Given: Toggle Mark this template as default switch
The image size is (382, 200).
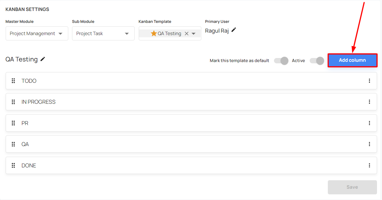Looking at the screenshot, I should 281,61.
